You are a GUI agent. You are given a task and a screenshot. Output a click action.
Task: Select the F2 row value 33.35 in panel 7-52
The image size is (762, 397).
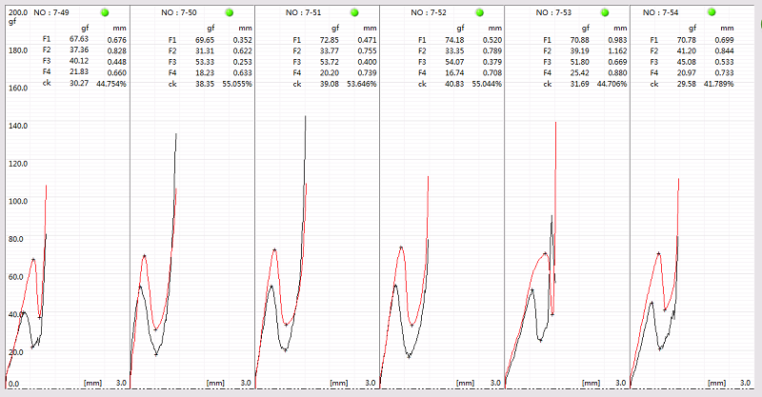coord(452,50)
